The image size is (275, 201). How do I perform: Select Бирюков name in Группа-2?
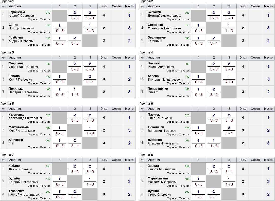(154, 12)
